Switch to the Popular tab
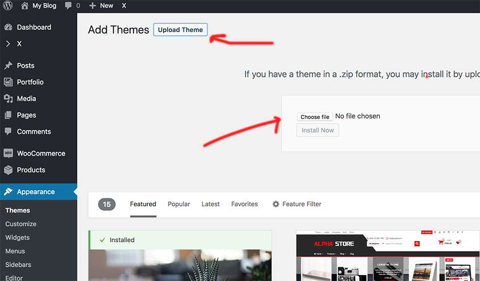Viewport: 480px width, 281px height. click(179, 204)
